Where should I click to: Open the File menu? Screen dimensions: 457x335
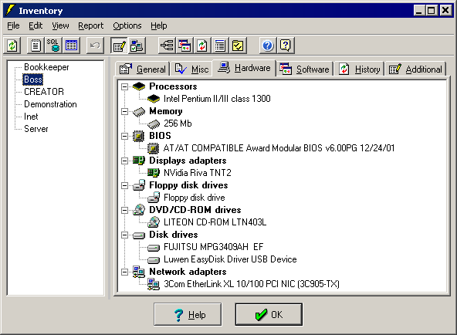click(13, 25)
